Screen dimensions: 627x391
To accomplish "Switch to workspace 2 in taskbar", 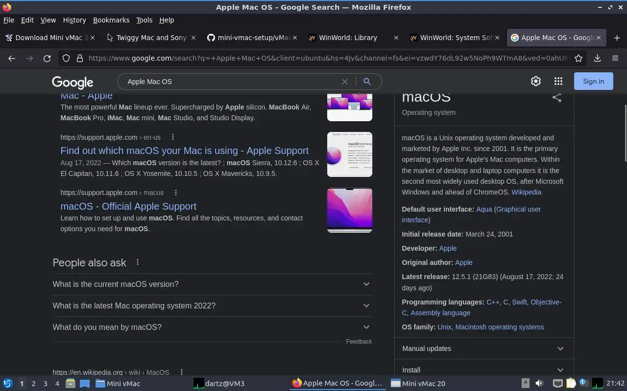I will (x=33, y=384).
